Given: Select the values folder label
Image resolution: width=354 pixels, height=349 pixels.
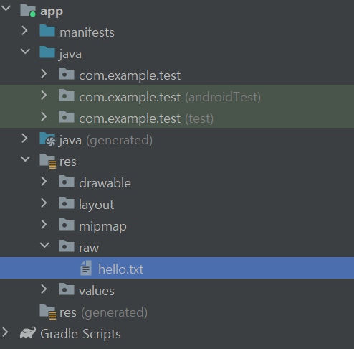Looking at the screenshot, I should coord(97,291).
